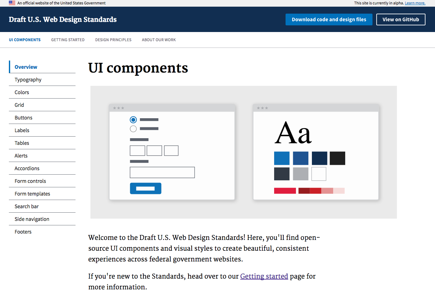
Task: Open the Buttons sidebar section
Action: (x=42, y=118)
